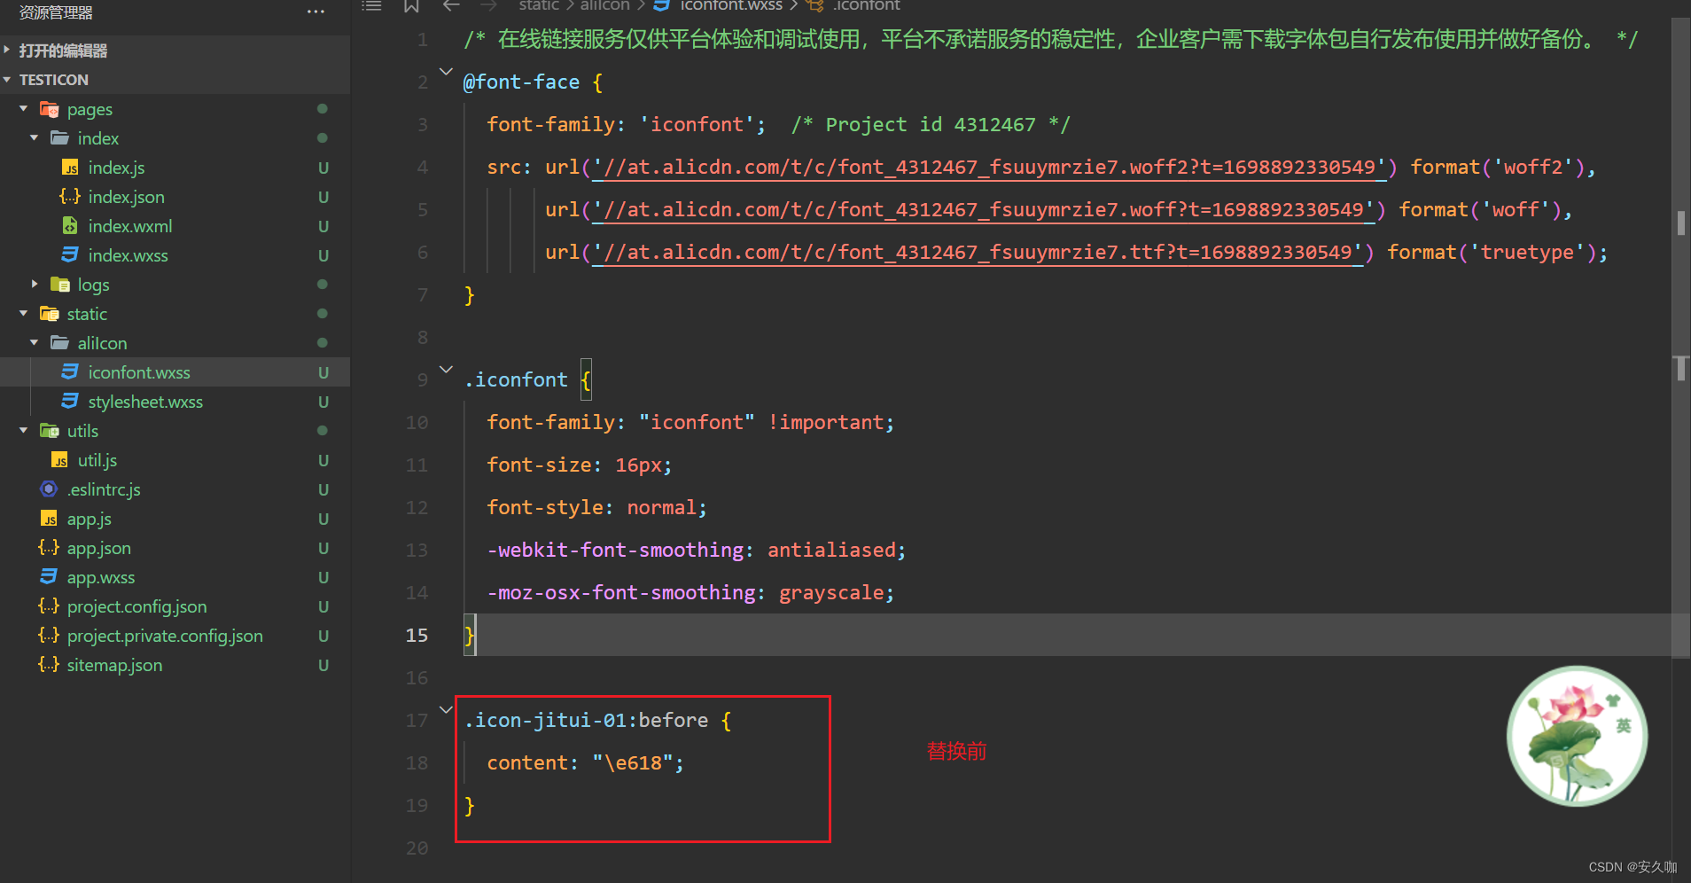Click the blue WXSS icon before iconfont.wxss breadcrumb

[x=659, y=5]
